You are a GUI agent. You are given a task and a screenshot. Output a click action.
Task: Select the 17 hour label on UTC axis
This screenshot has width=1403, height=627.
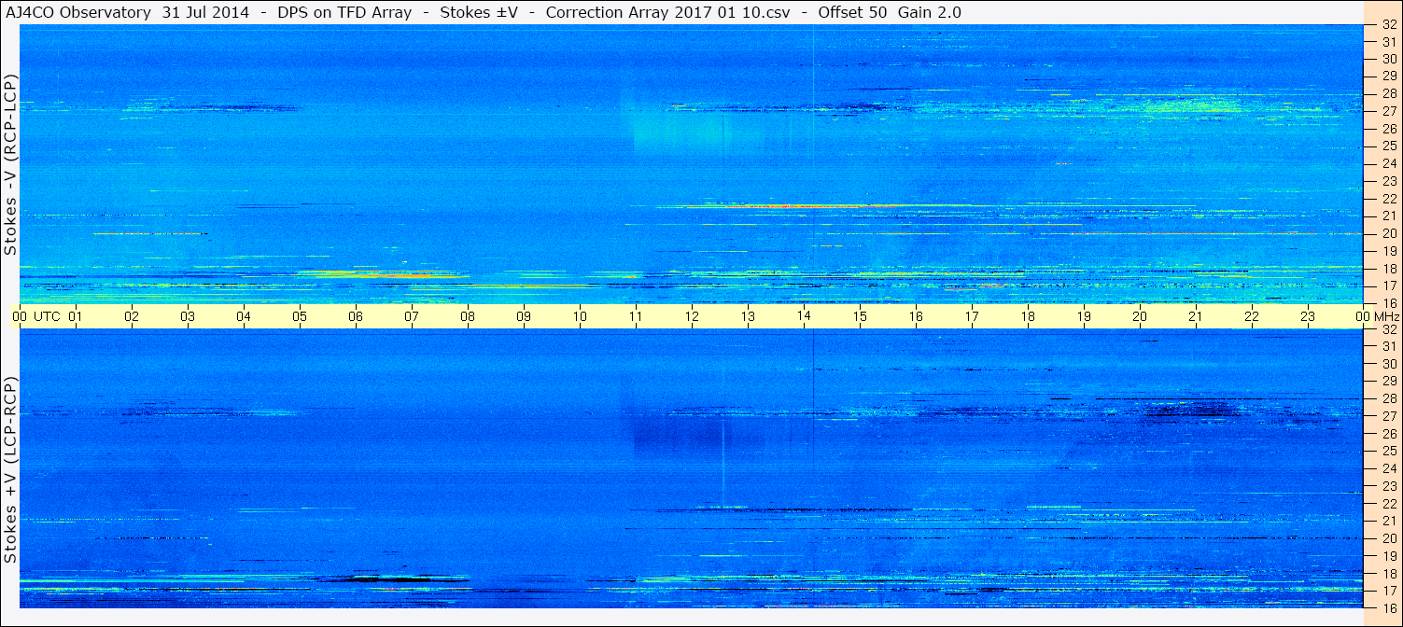[972, 316]
